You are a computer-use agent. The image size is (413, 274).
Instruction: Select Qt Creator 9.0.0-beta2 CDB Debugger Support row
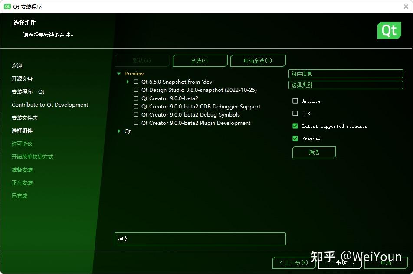pyautogui.click(x=201, y=107)
